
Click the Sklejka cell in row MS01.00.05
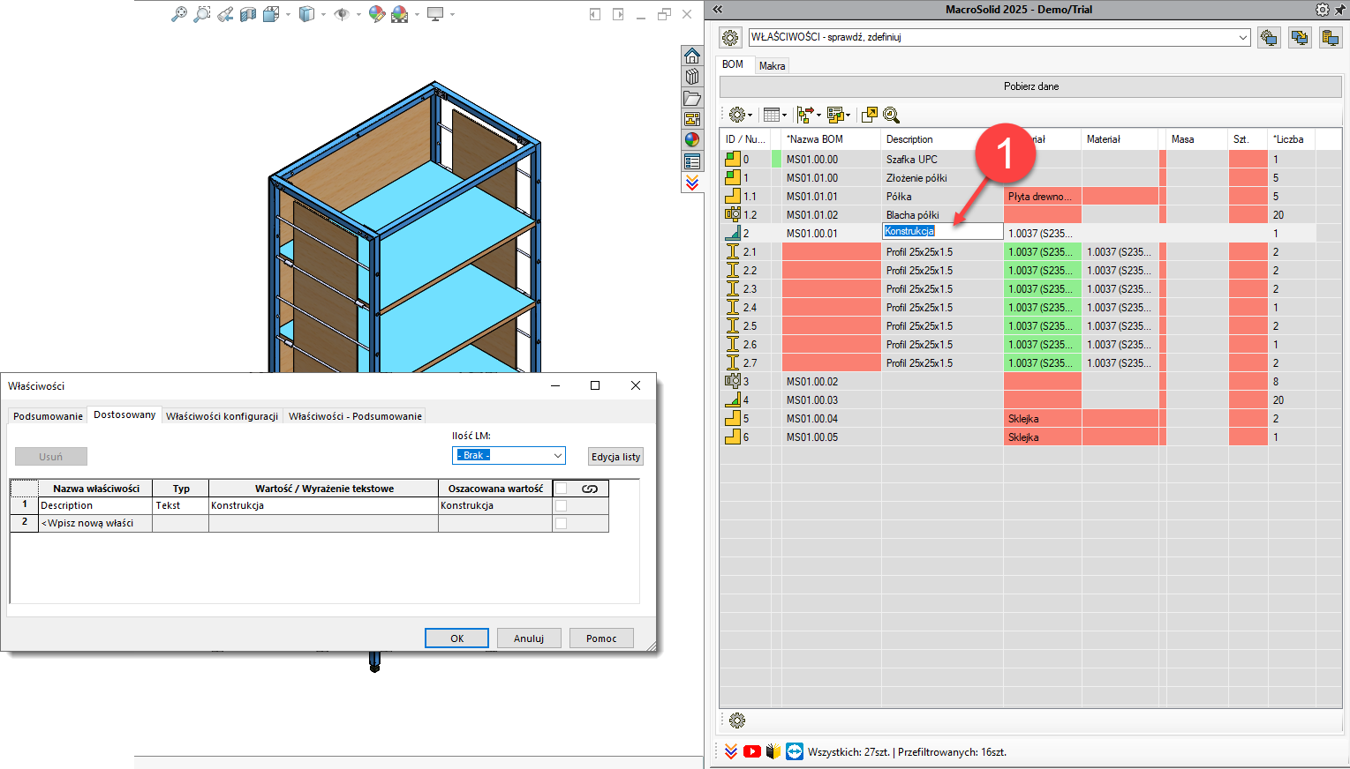point(1042,437)
